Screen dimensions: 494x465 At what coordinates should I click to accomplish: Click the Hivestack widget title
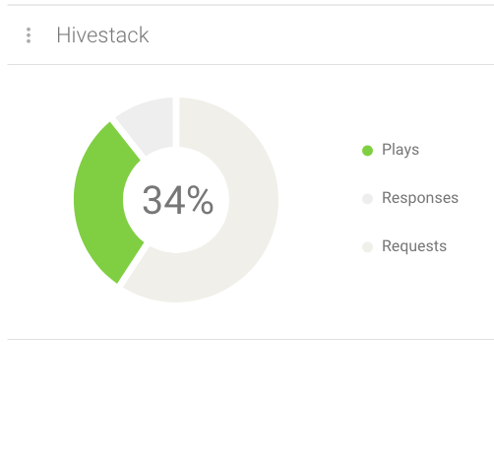tap(102, 34)
